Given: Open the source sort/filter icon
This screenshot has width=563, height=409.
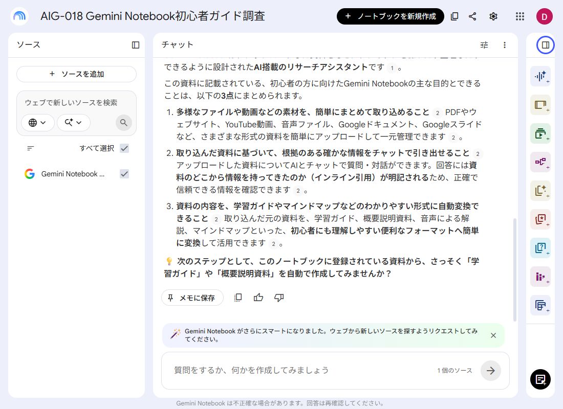Looking at the screenshot, I should click(x=31, y=148).
